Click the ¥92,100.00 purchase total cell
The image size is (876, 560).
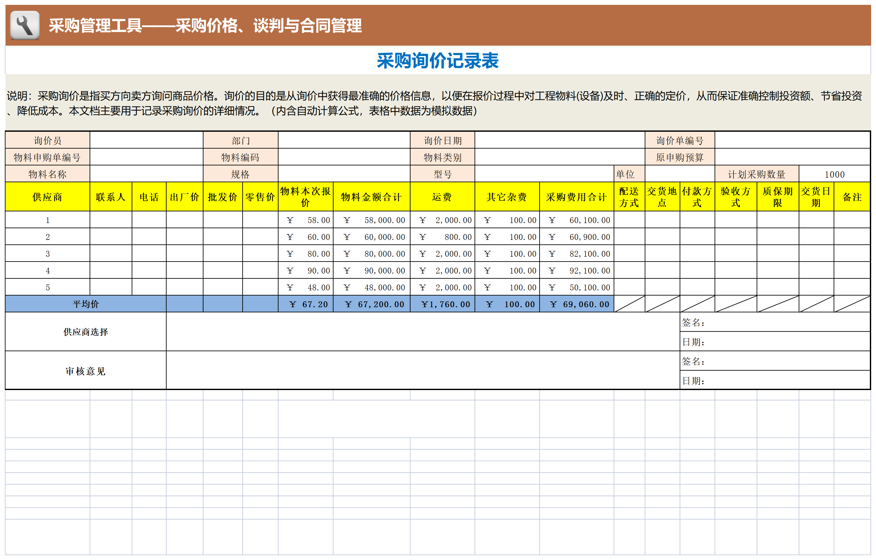(x=576, y=270)
